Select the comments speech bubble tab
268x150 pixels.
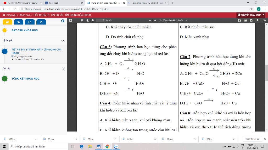(30, 22)
